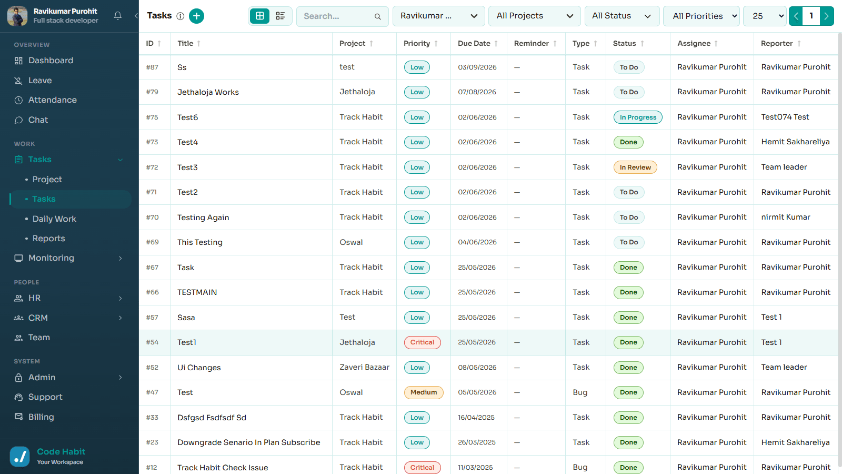This screenshot has height=474, width=842.
Task: Change the 25 per page selector
Action: click(765, 16)
